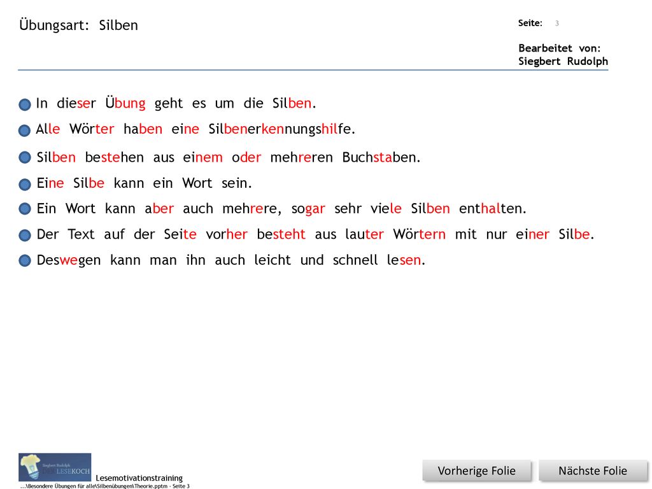The height and width of the screenshot is (489, 652).
Task: Click the bullet before 'Deswegen kann man'
Action: 25,260
